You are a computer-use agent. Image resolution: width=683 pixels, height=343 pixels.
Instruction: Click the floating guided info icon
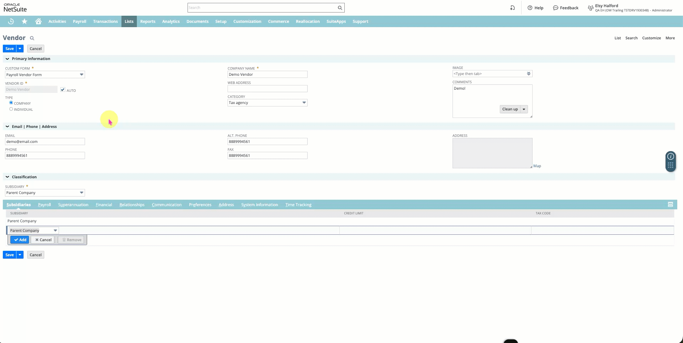tap(670, 156)
